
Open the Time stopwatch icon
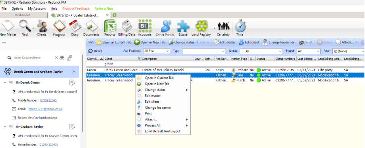(240, 28)
